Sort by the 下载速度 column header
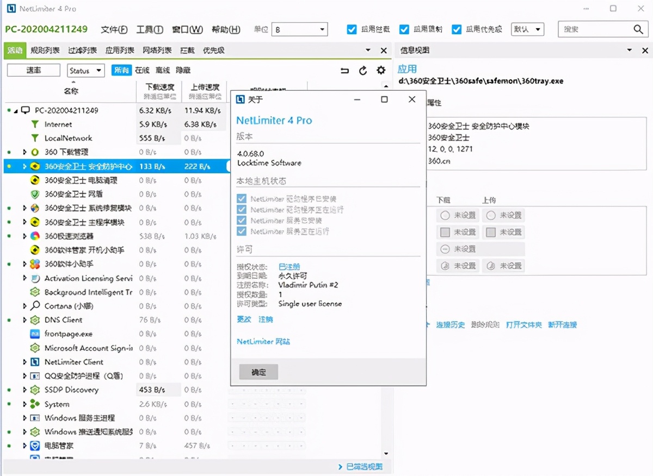653x476 pixels. pos(159,91)
